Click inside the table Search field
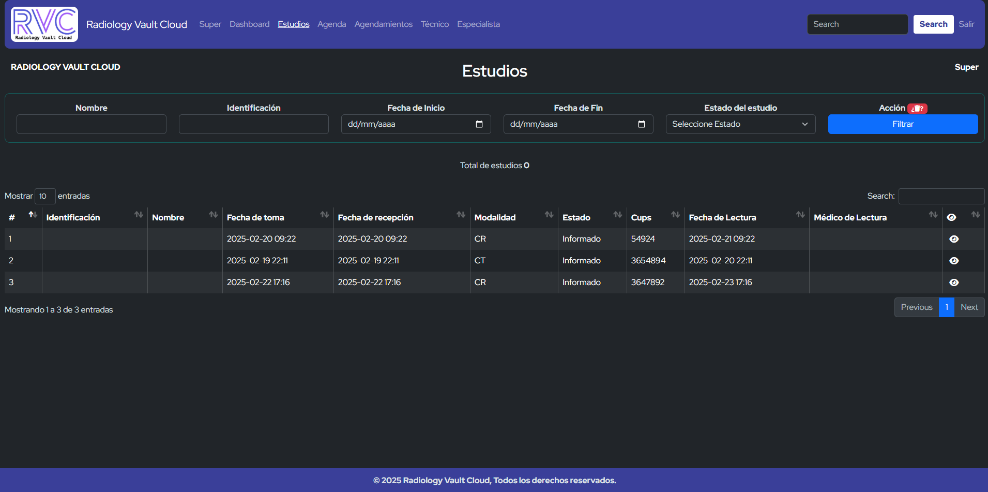This screenshot has height=492, width=988. pos(941,196)
